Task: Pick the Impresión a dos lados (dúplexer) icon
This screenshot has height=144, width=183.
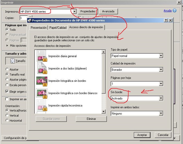Action: pyautogui.click(x=42, y=68)
